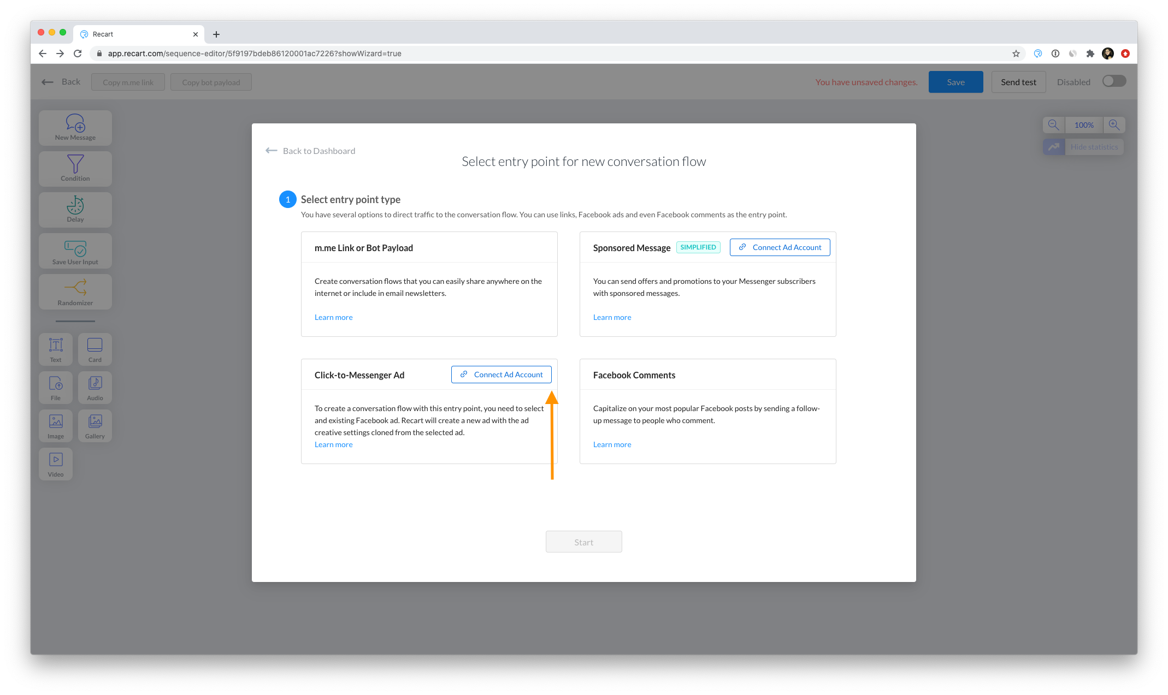Image resolution: width=1168 pixels, height=695 pixels.
Task: Click Copy m.me link
Action: point(128,82)
